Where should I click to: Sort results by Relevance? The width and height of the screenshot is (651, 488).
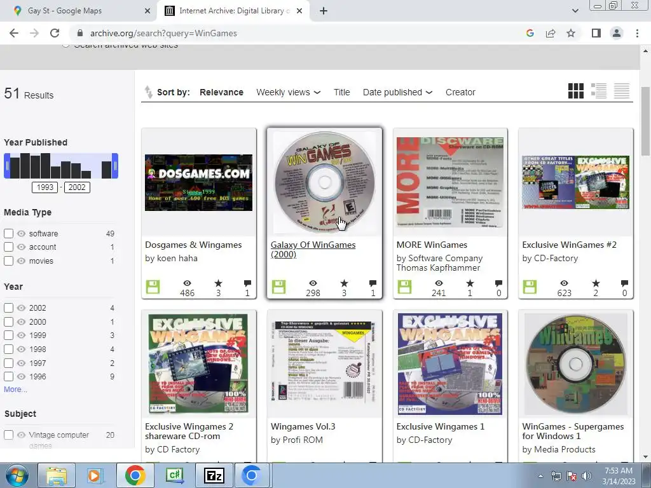pyautogui.click(x=221, y=92)
